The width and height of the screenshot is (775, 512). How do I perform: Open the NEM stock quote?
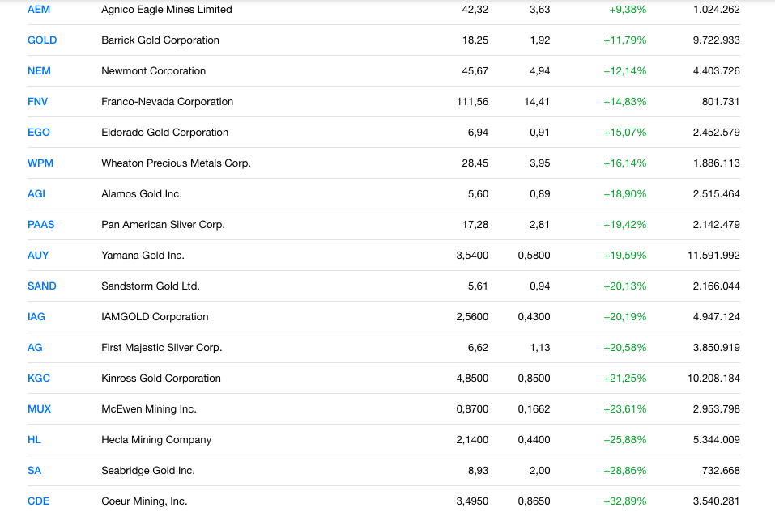(x=39, y=71)
